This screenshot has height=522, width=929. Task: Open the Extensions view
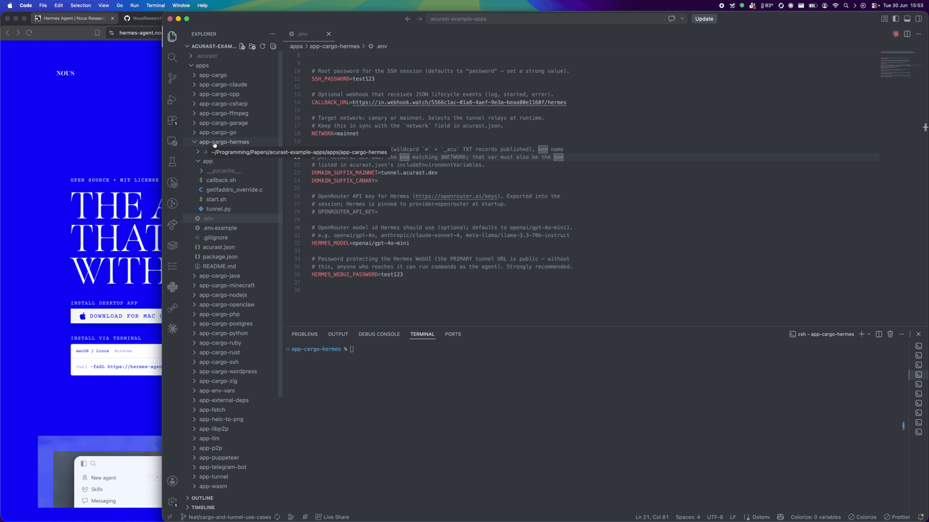click(172, 121)
